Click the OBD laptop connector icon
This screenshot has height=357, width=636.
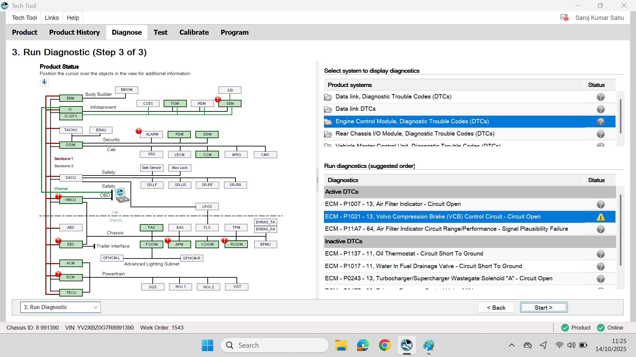tap(122, 195)
